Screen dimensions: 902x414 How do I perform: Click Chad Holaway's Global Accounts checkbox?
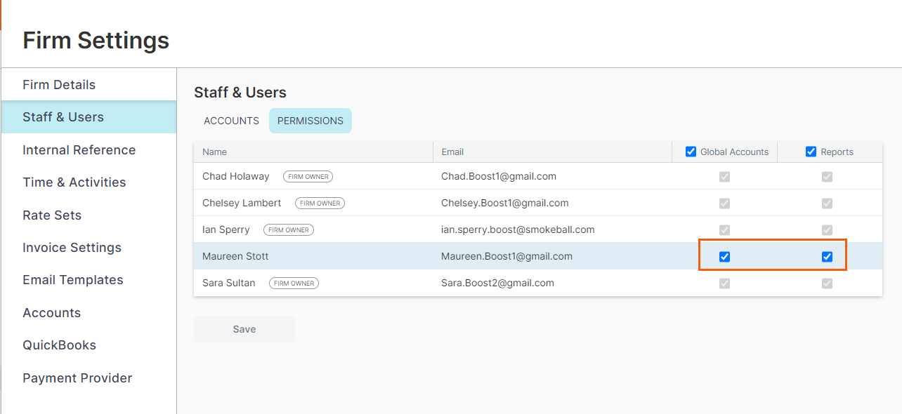tap(724, 177)
